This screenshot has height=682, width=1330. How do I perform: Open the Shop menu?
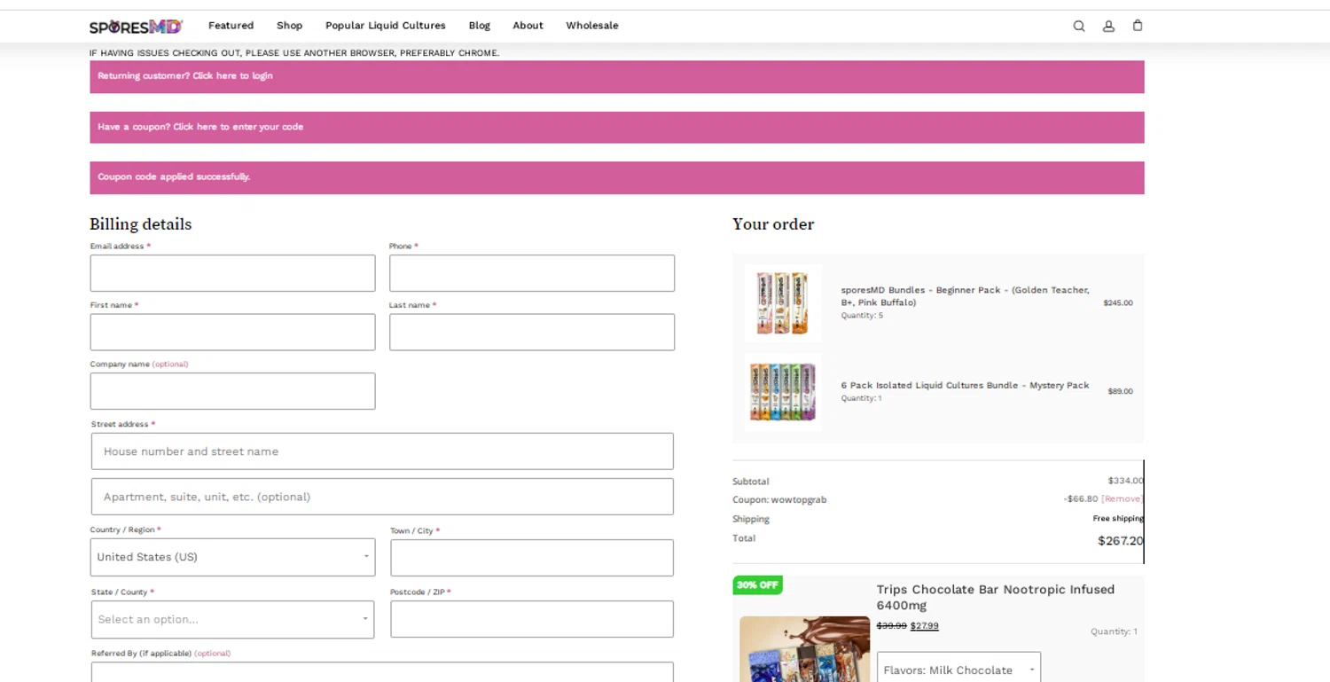coord(289,26)
